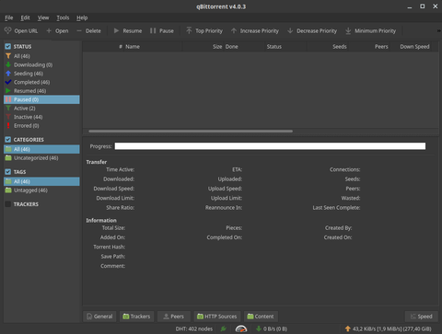Expand the toolbar overflow chevron
Screen dimensions: 442x334
439,30
